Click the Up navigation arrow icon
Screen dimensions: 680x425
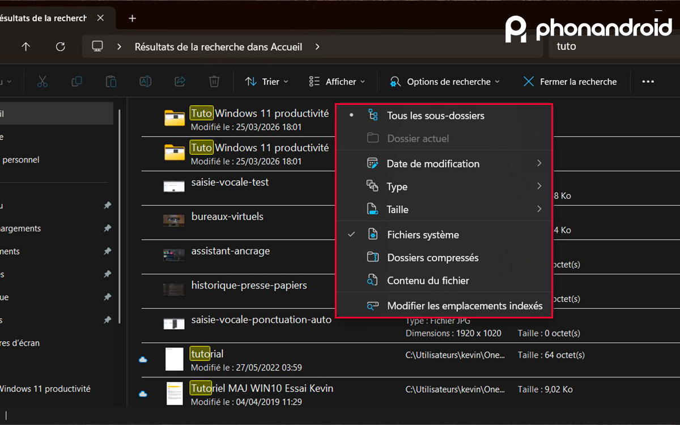click(x=26, y=46)
